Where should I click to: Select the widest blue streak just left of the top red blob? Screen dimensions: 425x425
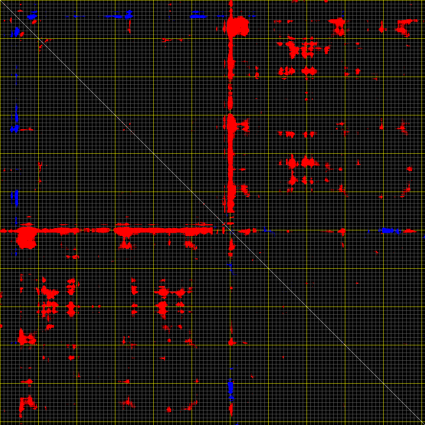(x=197, y=16)
